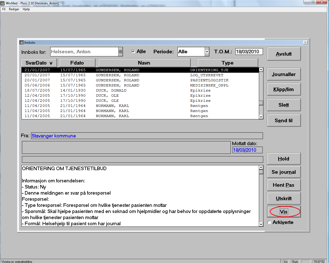Viewport: 329px width, 263px height.
Task: Click the WinMed application icon in title bar
Action: click(3, 3)
